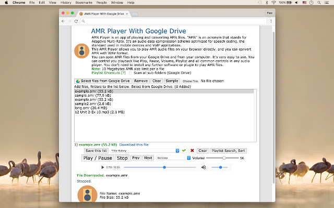Go back using the browser back arrow
334x208 pixels.
pos(63,21)
